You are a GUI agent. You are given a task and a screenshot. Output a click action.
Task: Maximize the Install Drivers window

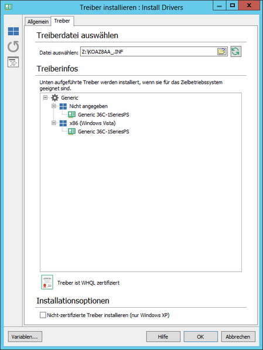point(233,6)
